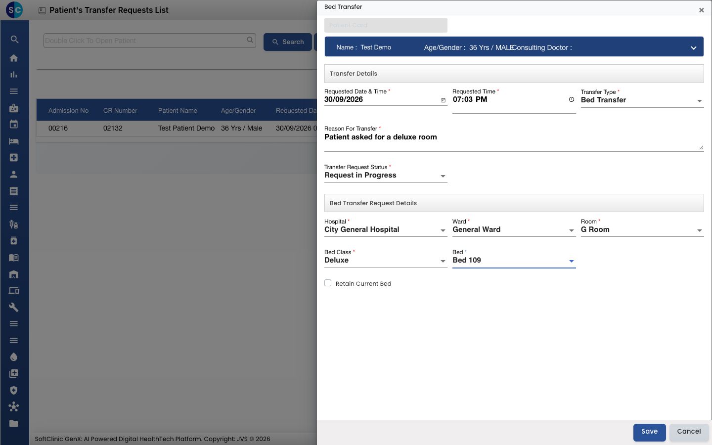712x445 pixels.
Task: Click the Bed Transfer Request Details header
Action: [x=514, y=203]
